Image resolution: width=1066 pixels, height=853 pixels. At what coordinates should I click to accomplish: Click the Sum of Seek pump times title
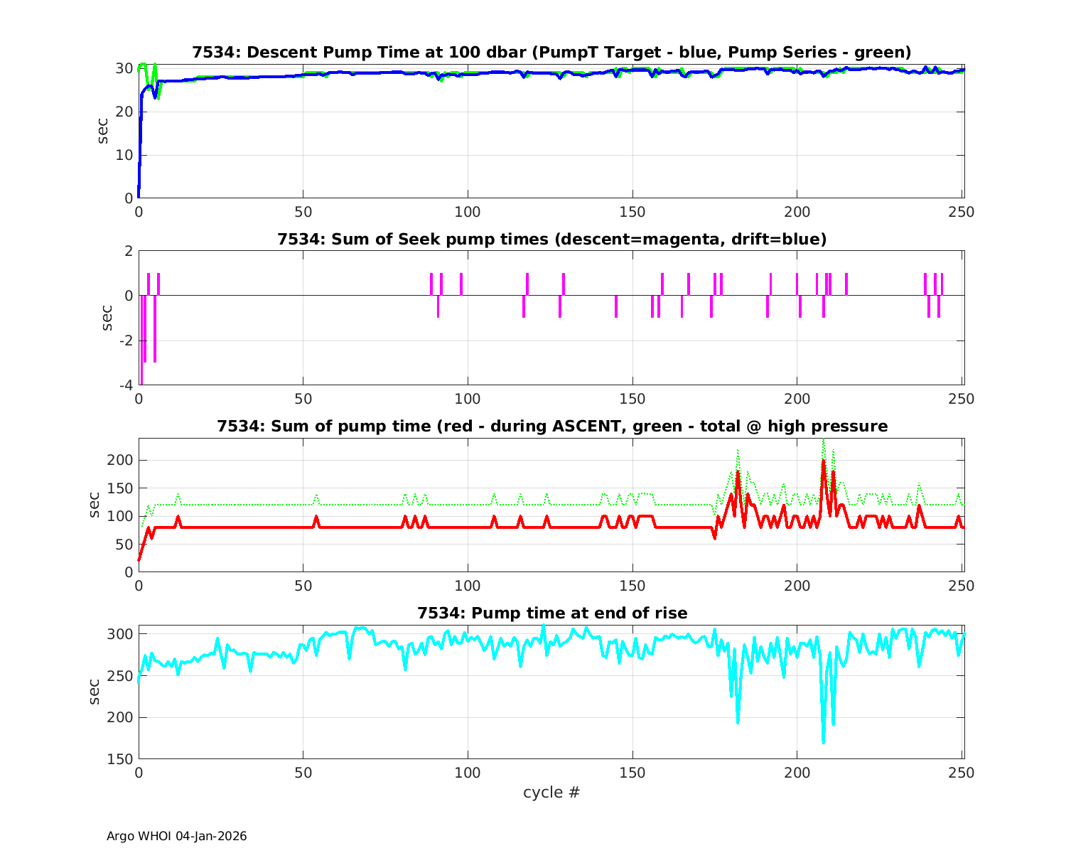551,240
